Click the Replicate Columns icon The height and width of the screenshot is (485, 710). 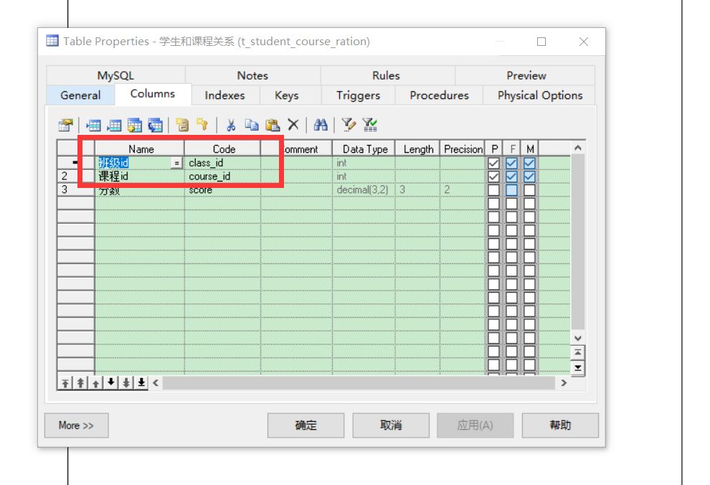click(x=156, y=125)
